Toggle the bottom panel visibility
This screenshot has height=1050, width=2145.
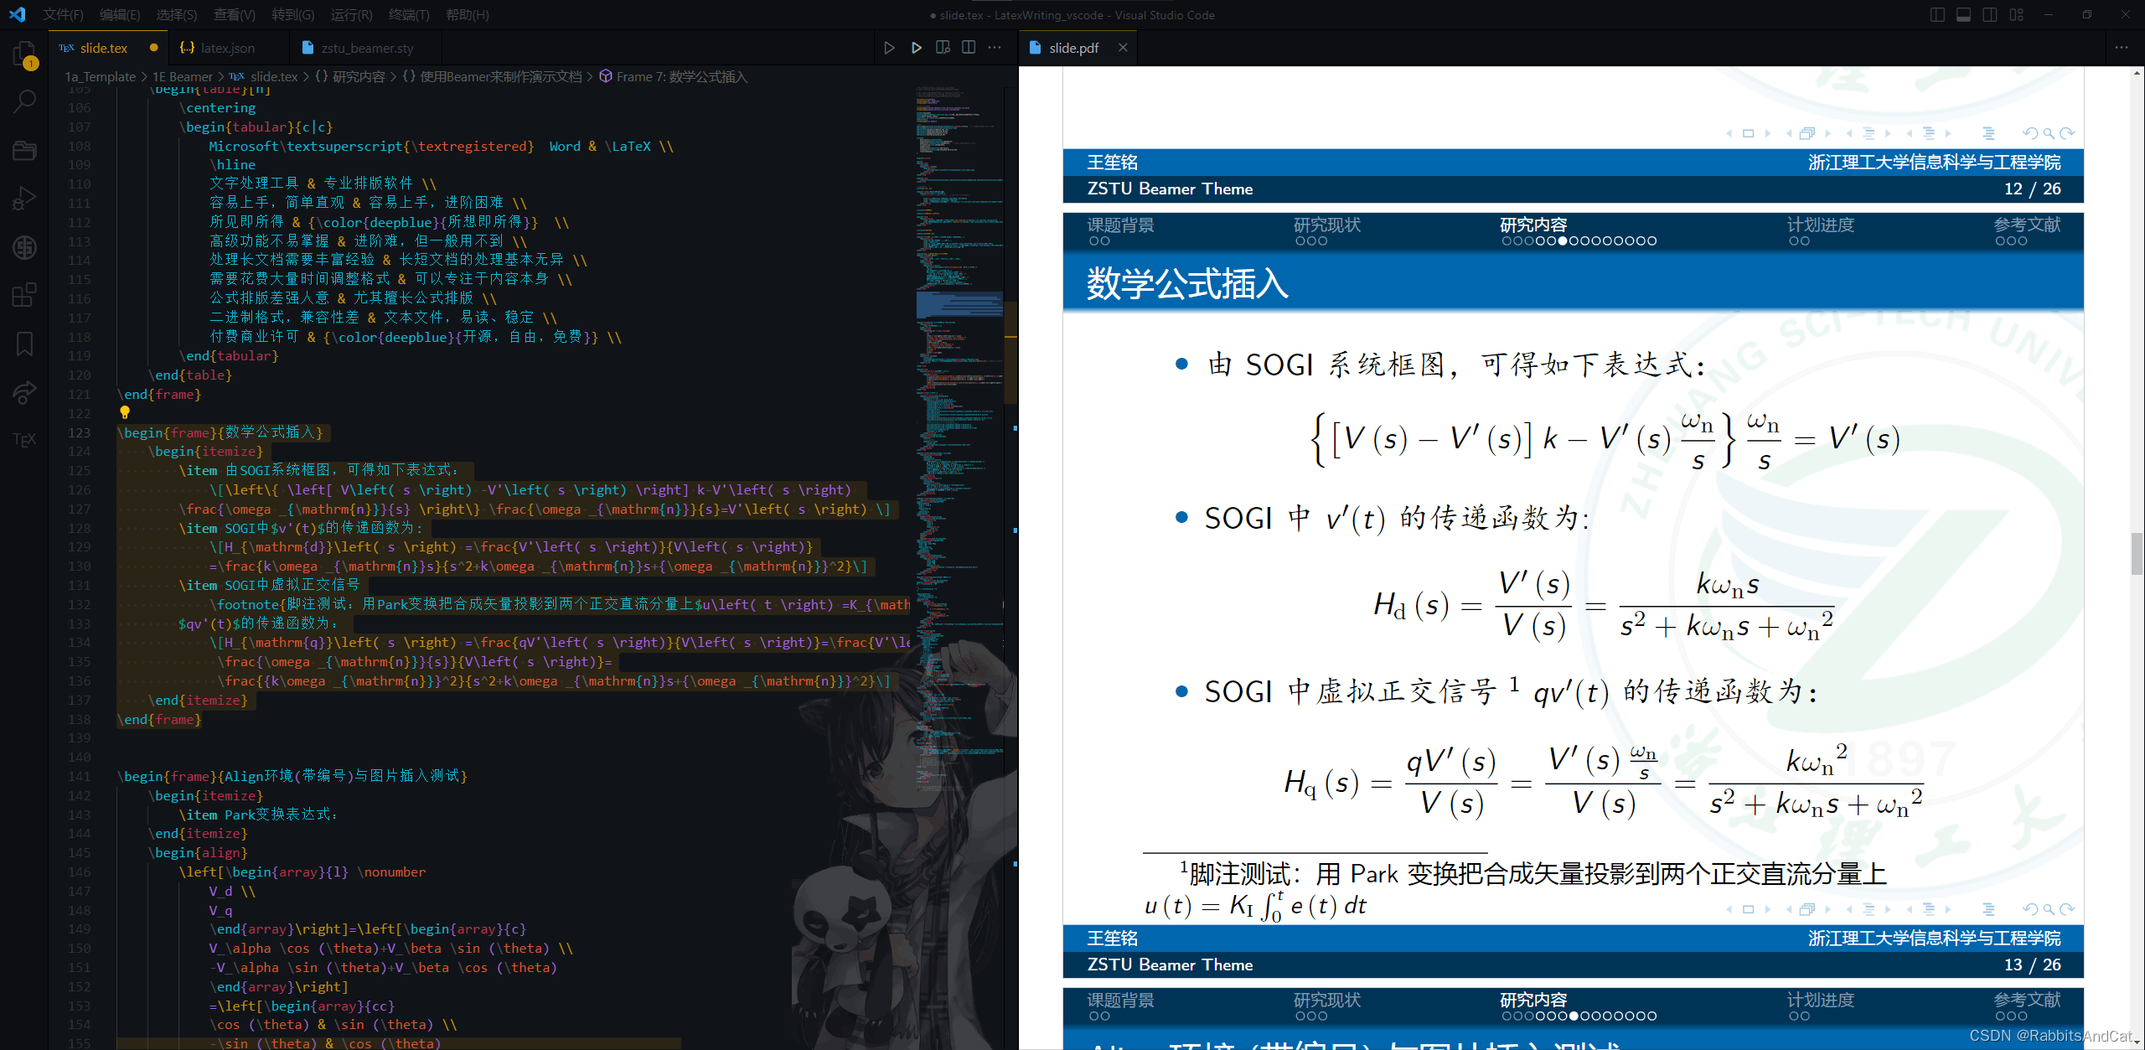[x=1963, y=14]
